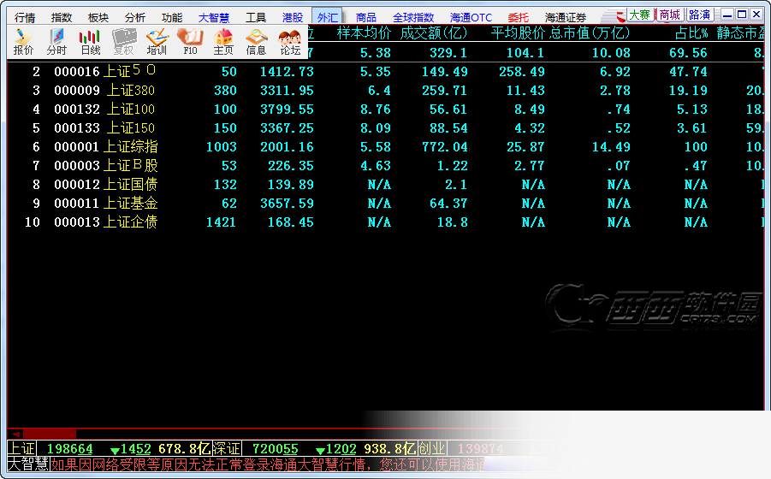Image resolution: width=771 pixels, height=479 pixels.
Task: Click the 大智慧 label in ticker bar
Action: pos(28,464)
